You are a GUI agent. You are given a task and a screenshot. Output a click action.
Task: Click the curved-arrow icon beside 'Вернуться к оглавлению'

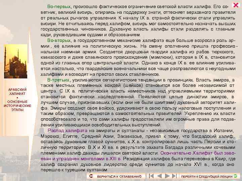pos(91,176)
